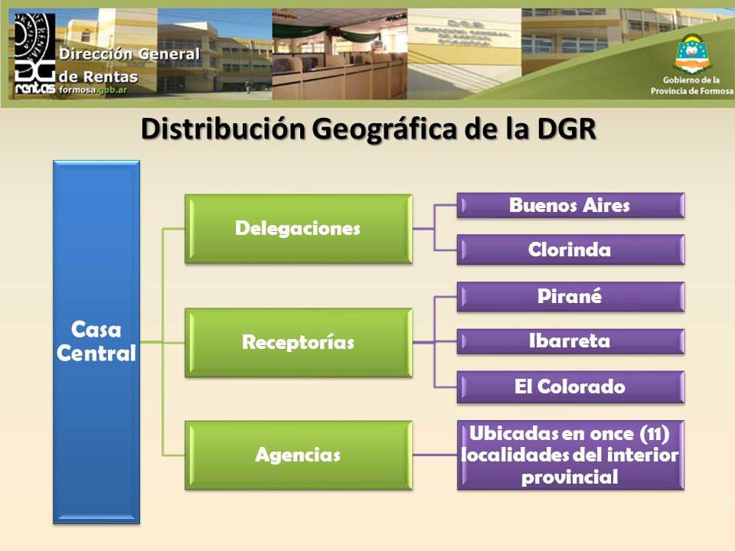The image size is (735, 551).
Task: Select the slide title 'Distribución Geográfica de la DGR'
Action: (x=368, y=129)
